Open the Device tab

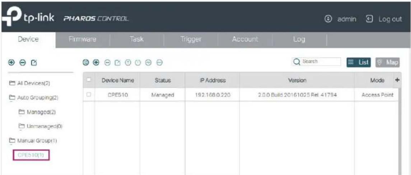click(x=28, y=40)
